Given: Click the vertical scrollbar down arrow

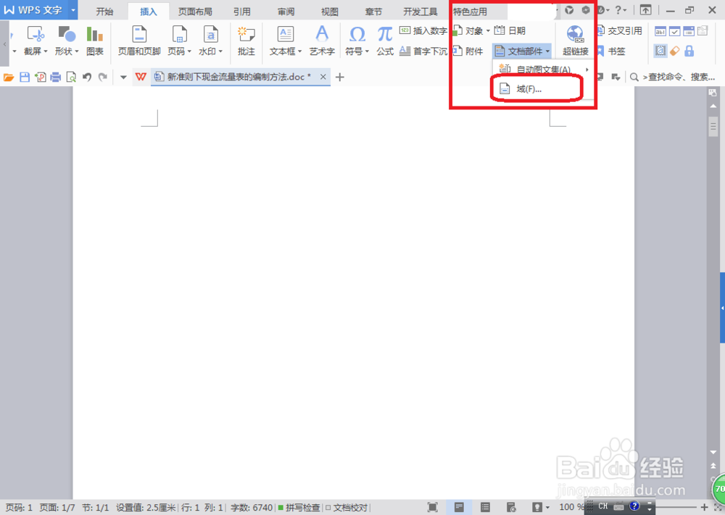Looking at the screenshot, I should tap(713, 452).
